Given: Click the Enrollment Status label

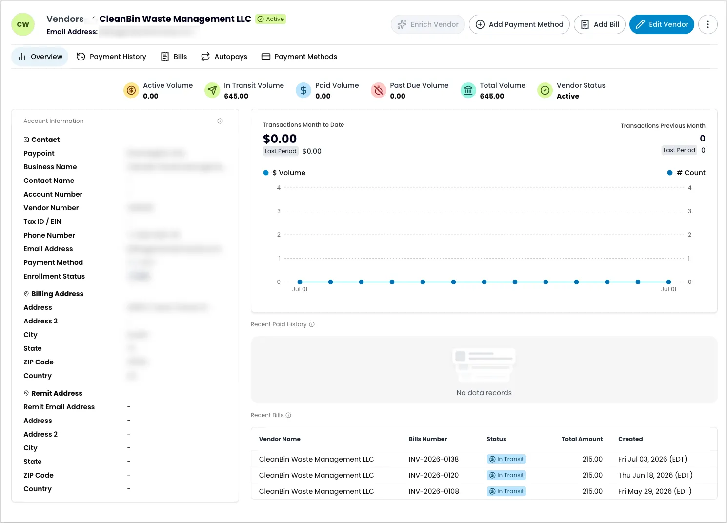Looking at the screenshot, I should pos(54,276).
